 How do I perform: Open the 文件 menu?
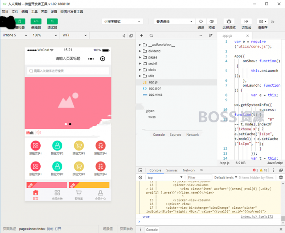click(15, 12)
